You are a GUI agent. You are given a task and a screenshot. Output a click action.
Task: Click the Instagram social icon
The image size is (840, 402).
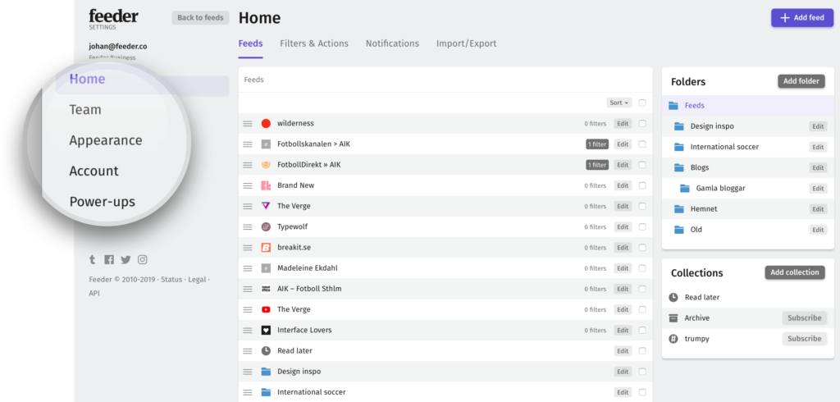click(x=143, y=259)
